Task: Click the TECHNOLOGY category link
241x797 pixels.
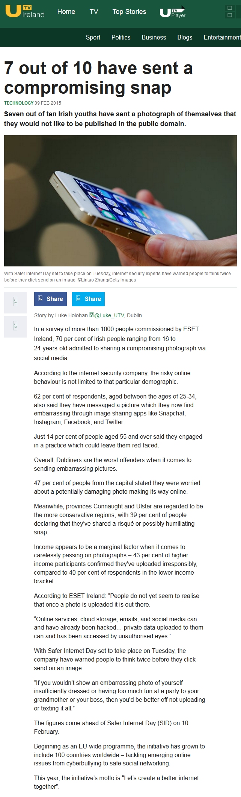Action: (19, 103)
